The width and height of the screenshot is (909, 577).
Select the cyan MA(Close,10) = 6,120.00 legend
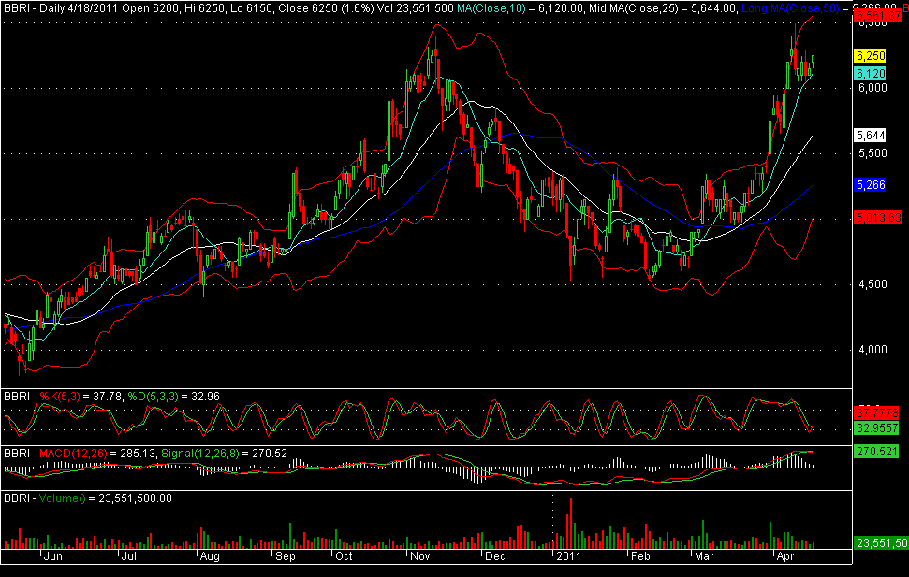coord(520,8)
